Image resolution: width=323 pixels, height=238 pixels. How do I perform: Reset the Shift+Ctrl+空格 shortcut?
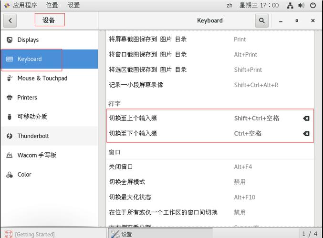pos(306,119)
